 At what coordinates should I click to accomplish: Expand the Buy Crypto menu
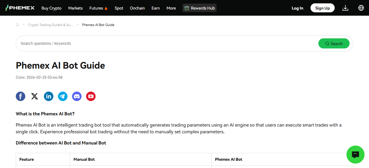51,8
